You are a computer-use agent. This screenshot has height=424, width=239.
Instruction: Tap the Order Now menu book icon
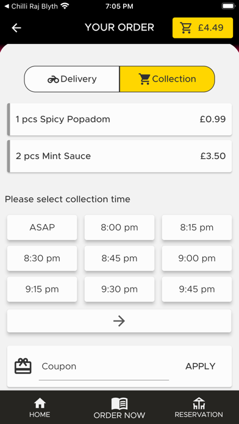[x=119, y=404]
